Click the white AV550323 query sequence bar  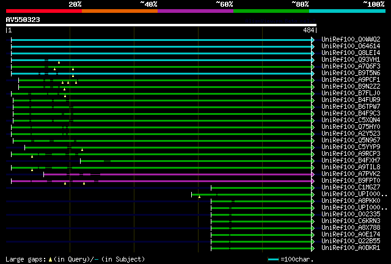click(161, 25)
